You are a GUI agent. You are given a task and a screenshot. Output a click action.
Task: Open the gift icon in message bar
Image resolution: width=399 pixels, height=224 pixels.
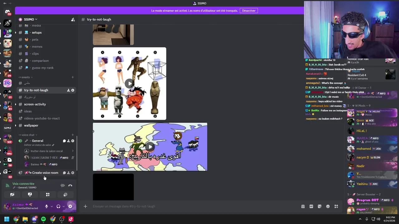(x=303, y=206)
